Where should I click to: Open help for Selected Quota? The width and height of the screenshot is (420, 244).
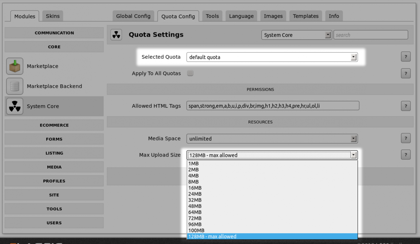[406, 57]
